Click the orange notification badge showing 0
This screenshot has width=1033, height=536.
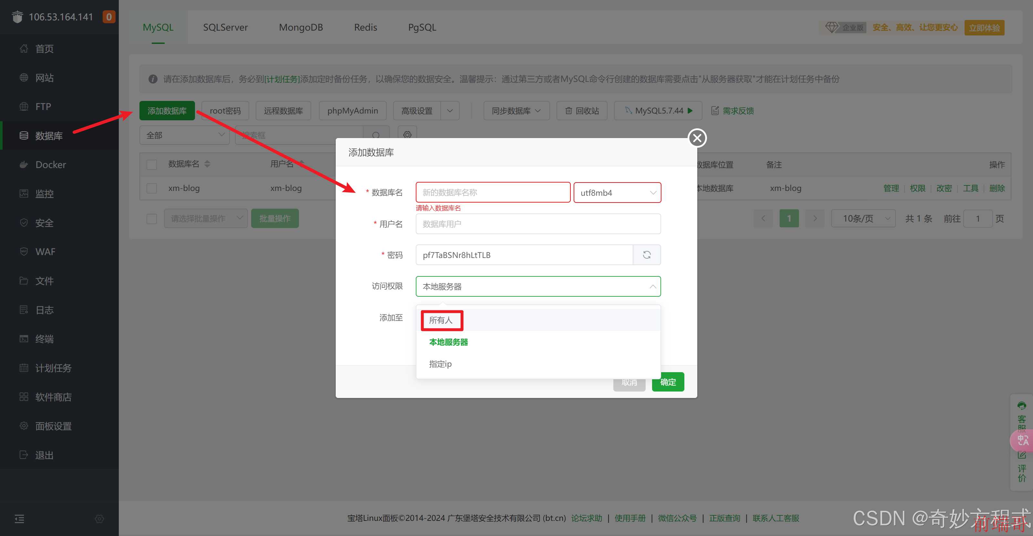click(109, 17)
